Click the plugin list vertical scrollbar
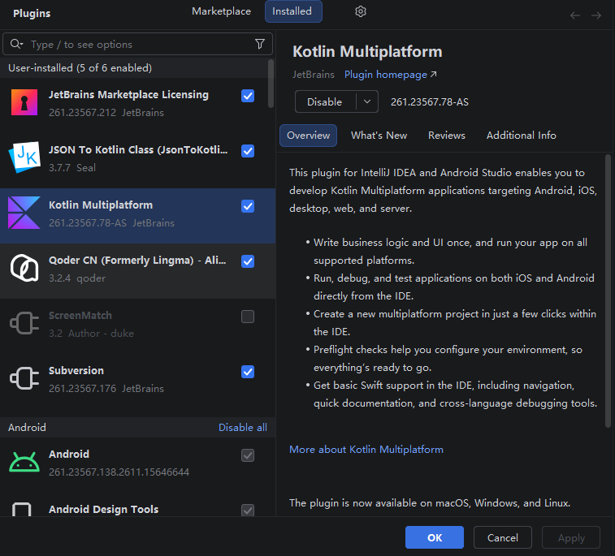 point(271,83)
